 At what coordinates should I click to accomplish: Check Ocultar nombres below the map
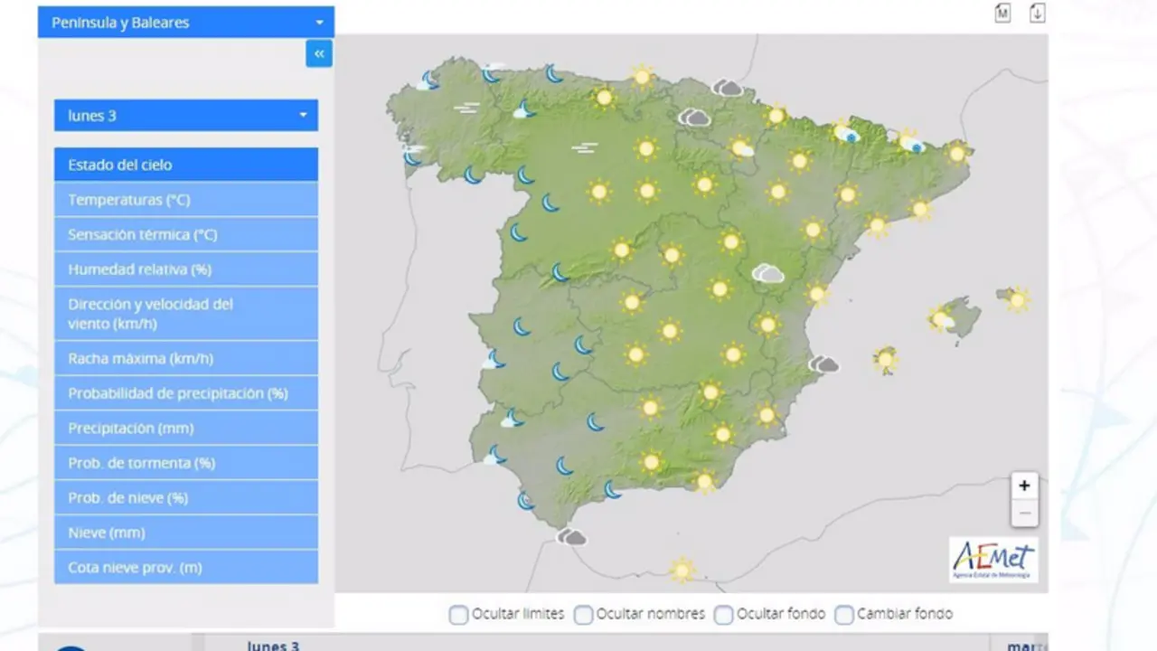click(x=583, y=614)
